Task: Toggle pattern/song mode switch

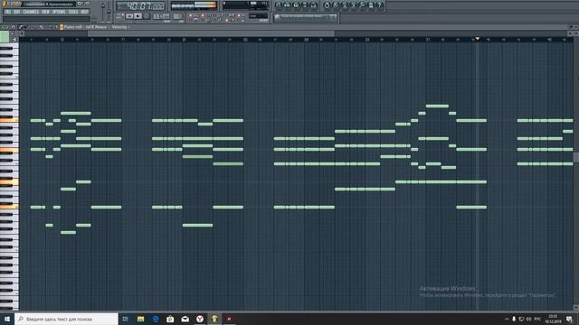Action: (x=120, y=16)
